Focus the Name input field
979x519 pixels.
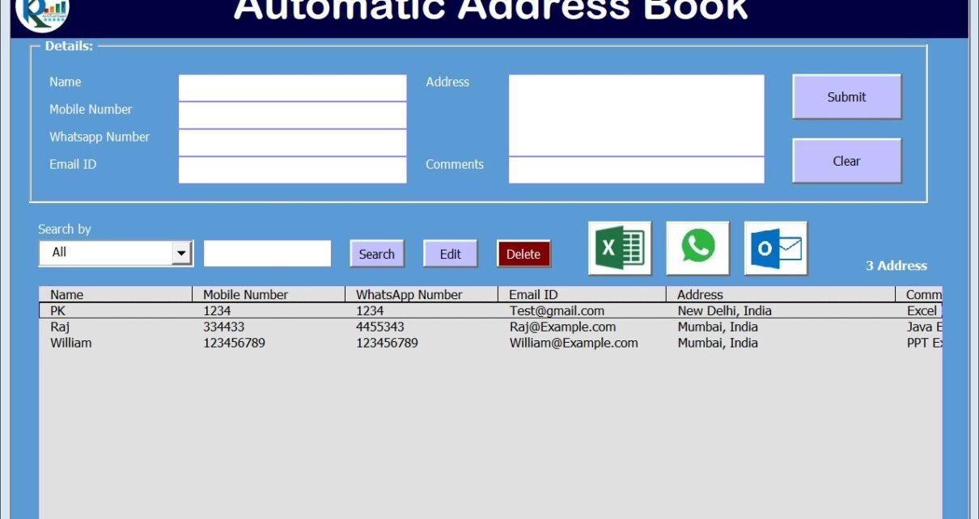pos(292,87)
